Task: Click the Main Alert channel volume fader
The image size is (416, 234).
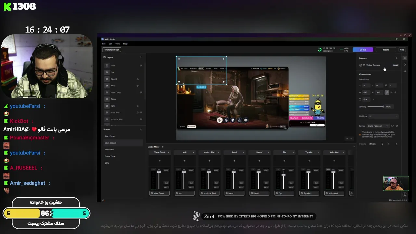Action: tap(333, 172)
